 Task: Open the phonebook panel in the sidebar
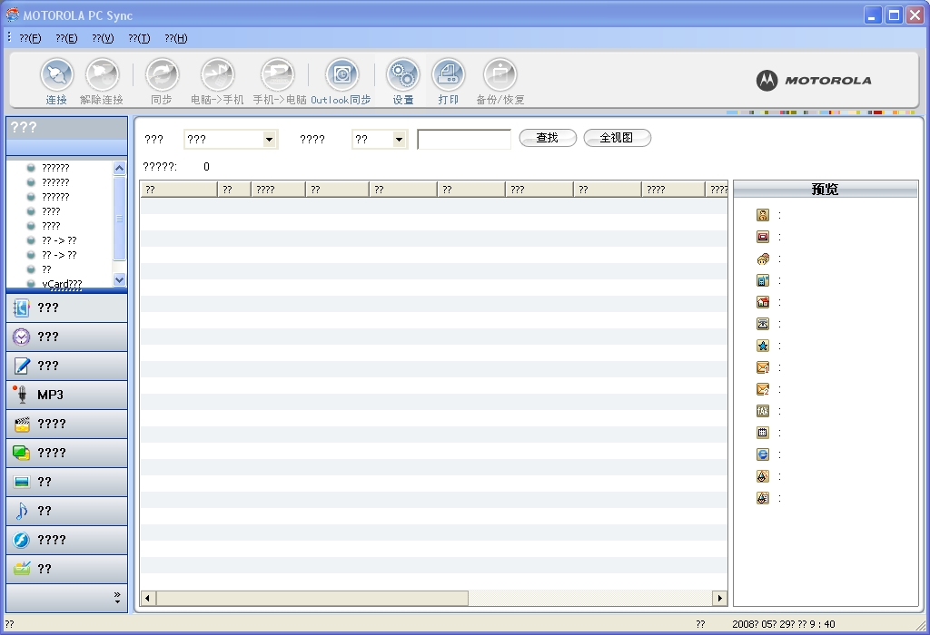pyautogui.click(x=66, y=308)
